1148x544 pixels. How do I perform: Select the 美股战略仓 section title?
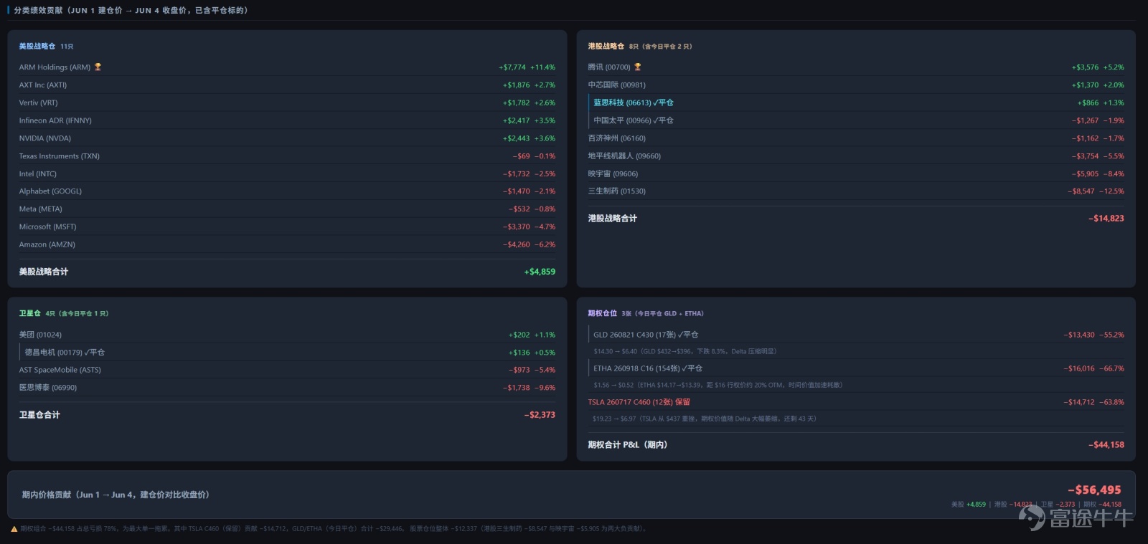point(37,46)
